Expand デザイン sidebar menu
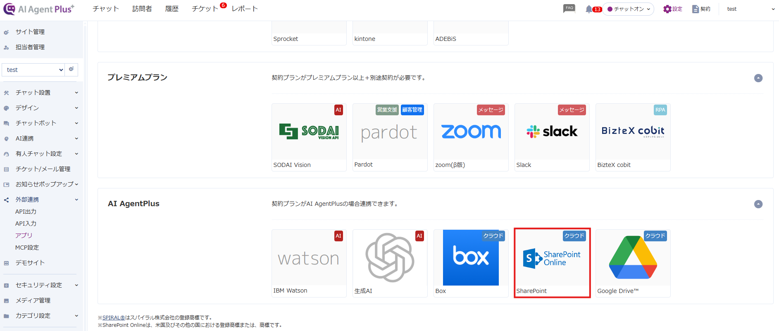Screen dimensions: 779x331 tap(40, 108)
